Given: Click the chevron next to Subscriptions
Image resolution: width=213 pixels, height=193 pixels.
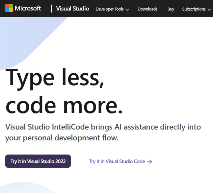Looking at the screenshot, I should pyautogui.click(x=209, y=10).
